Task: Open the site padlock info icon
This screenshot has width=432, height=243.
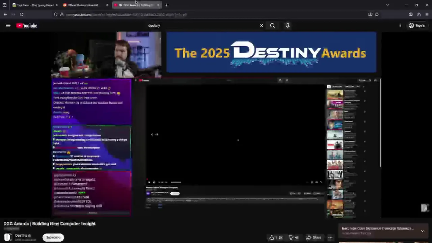Action: coord(62,15)
